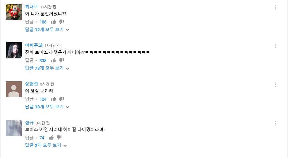The width and height of the screenshot is (288, 158).
Task: Dislike 아싸준희's comment
Action: (61, 60)
